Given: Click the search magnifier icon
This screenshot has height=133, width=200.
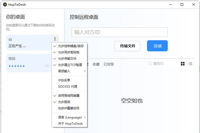Looking at the screenshot, I should click(150, 63).
